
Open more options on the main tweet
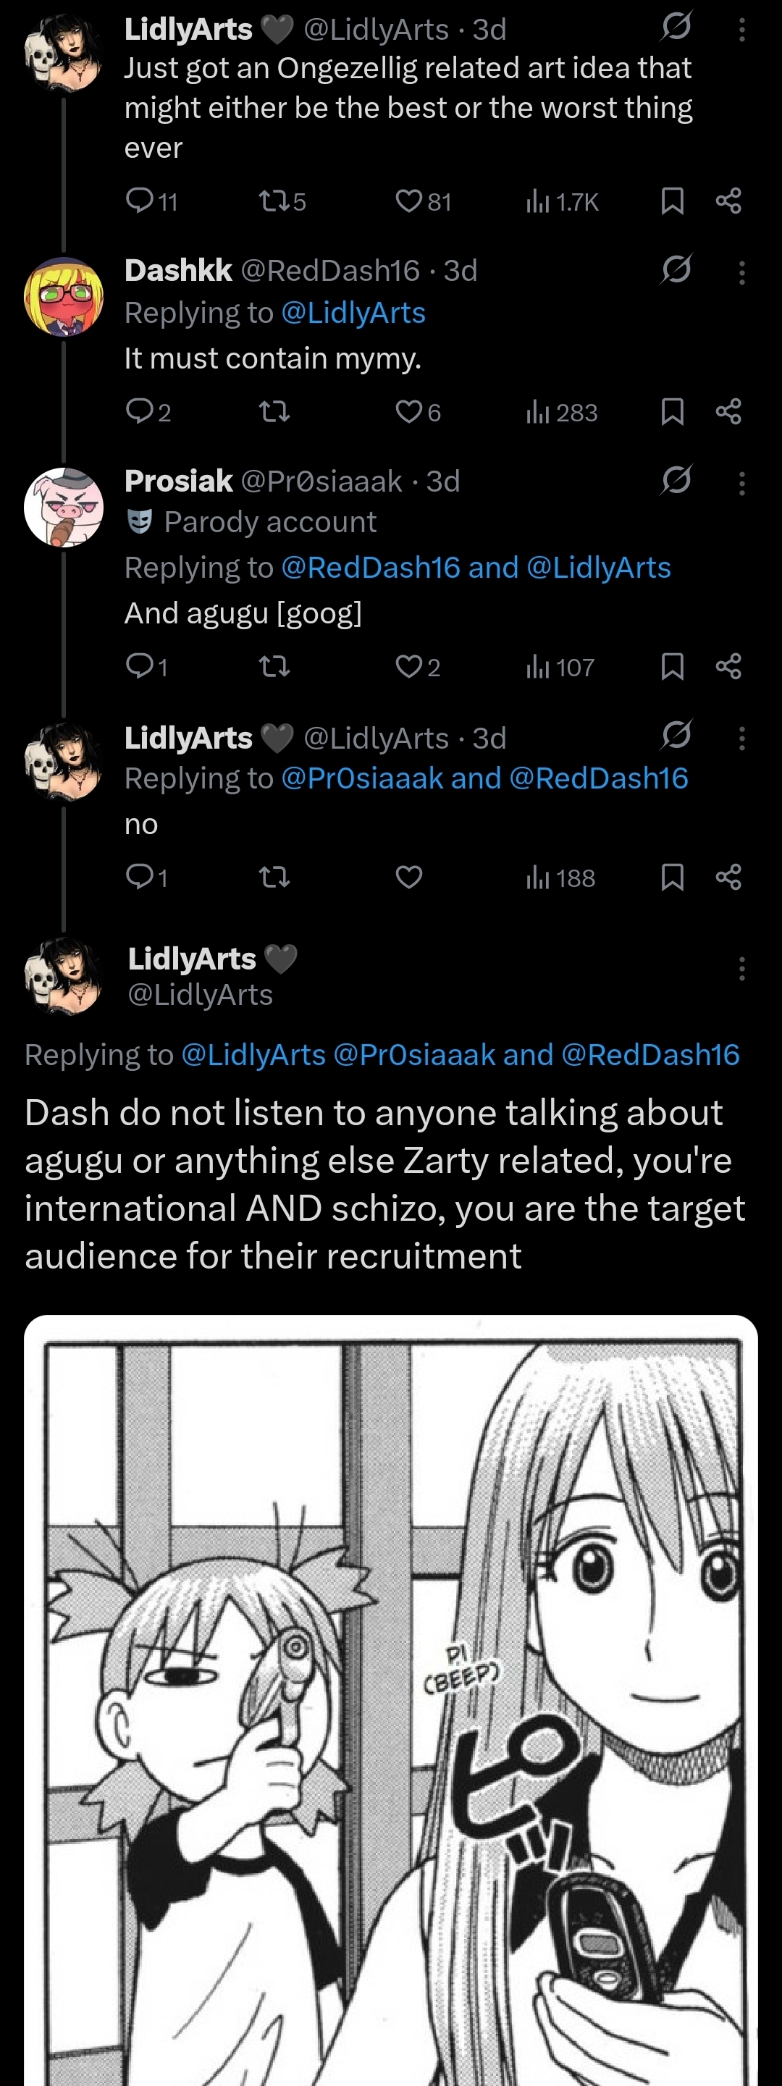coord(741,969)
